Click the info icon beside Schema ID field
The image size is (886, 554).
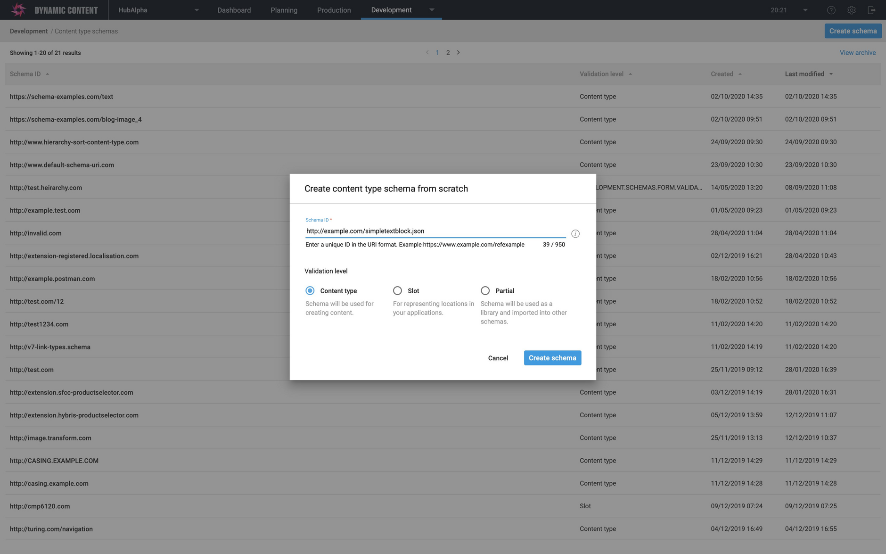575,233
